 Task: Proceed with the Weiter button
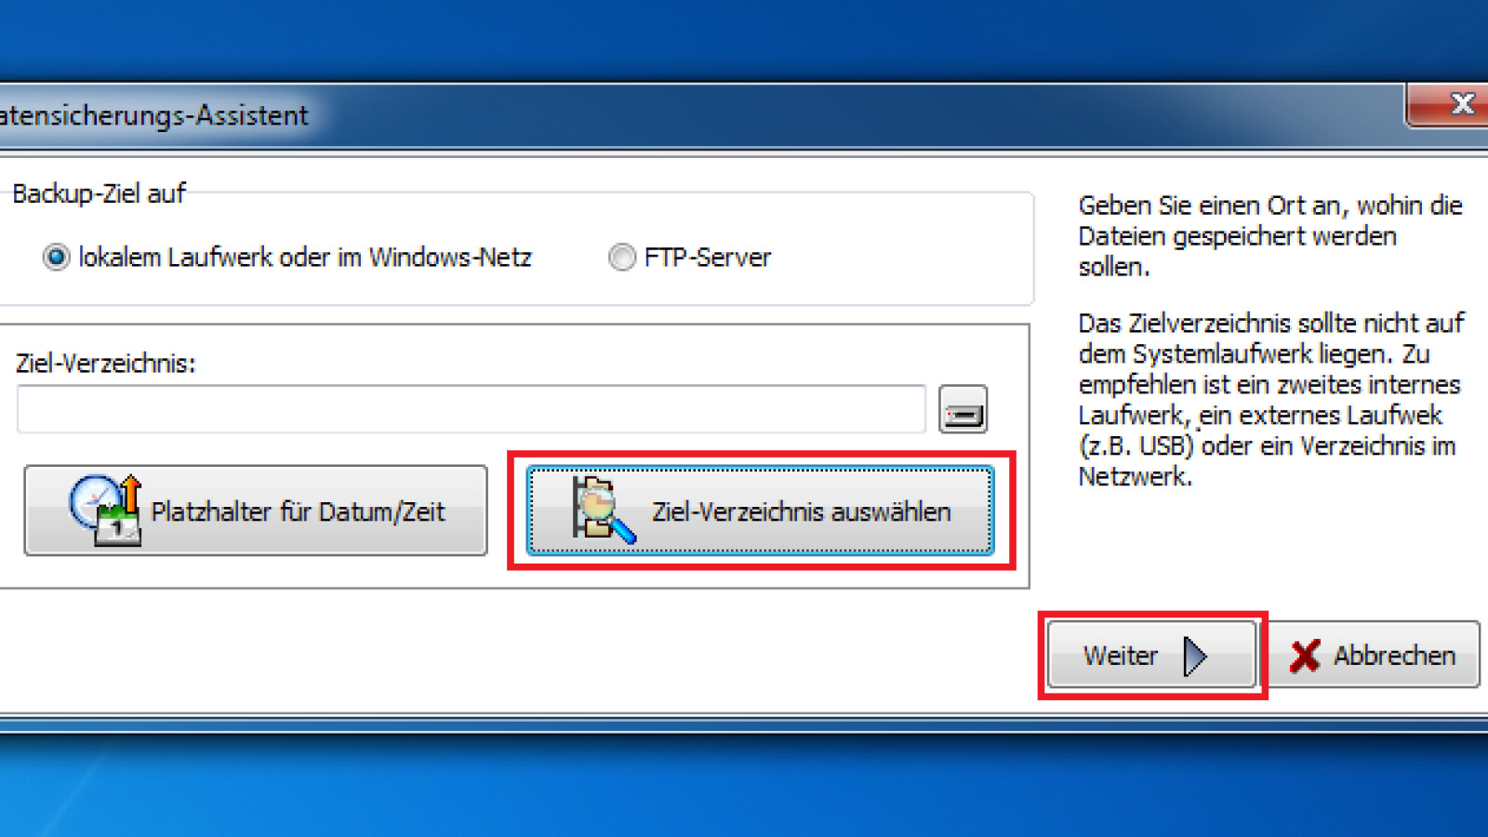pyautogui.click(x=1151, y=656)
